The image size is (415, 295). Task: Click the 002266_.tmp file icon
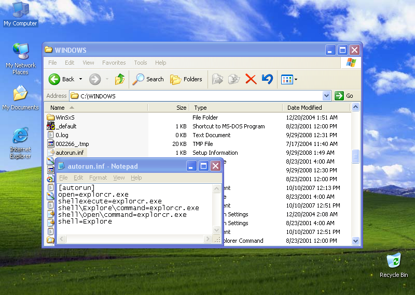pos(50,144)
